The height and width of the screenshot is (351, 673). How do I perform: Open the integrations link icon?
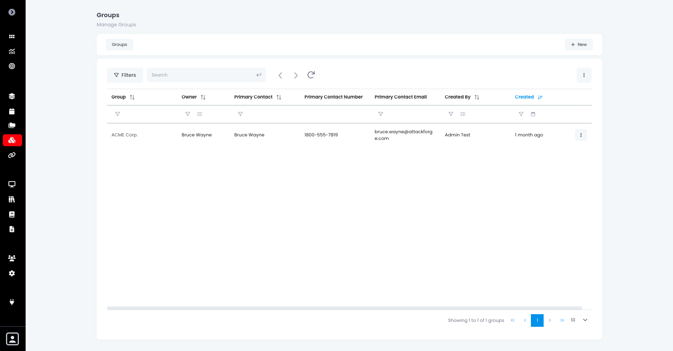(12, 155)
